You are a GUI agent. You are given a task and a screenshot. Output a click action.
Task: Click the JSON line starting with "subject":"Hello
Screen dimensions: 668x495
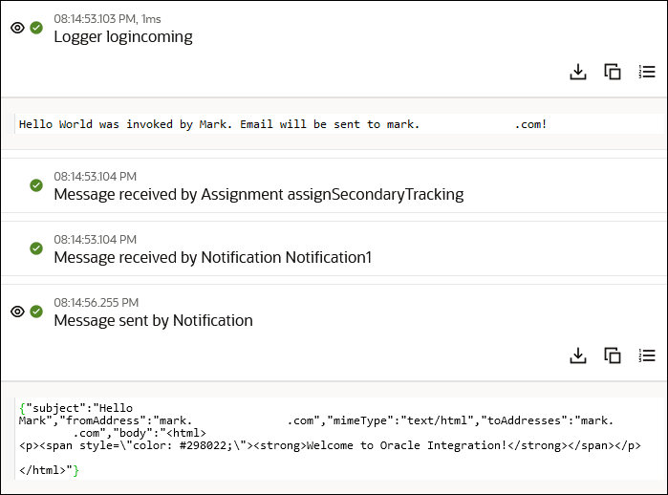[x=75, y=408]
